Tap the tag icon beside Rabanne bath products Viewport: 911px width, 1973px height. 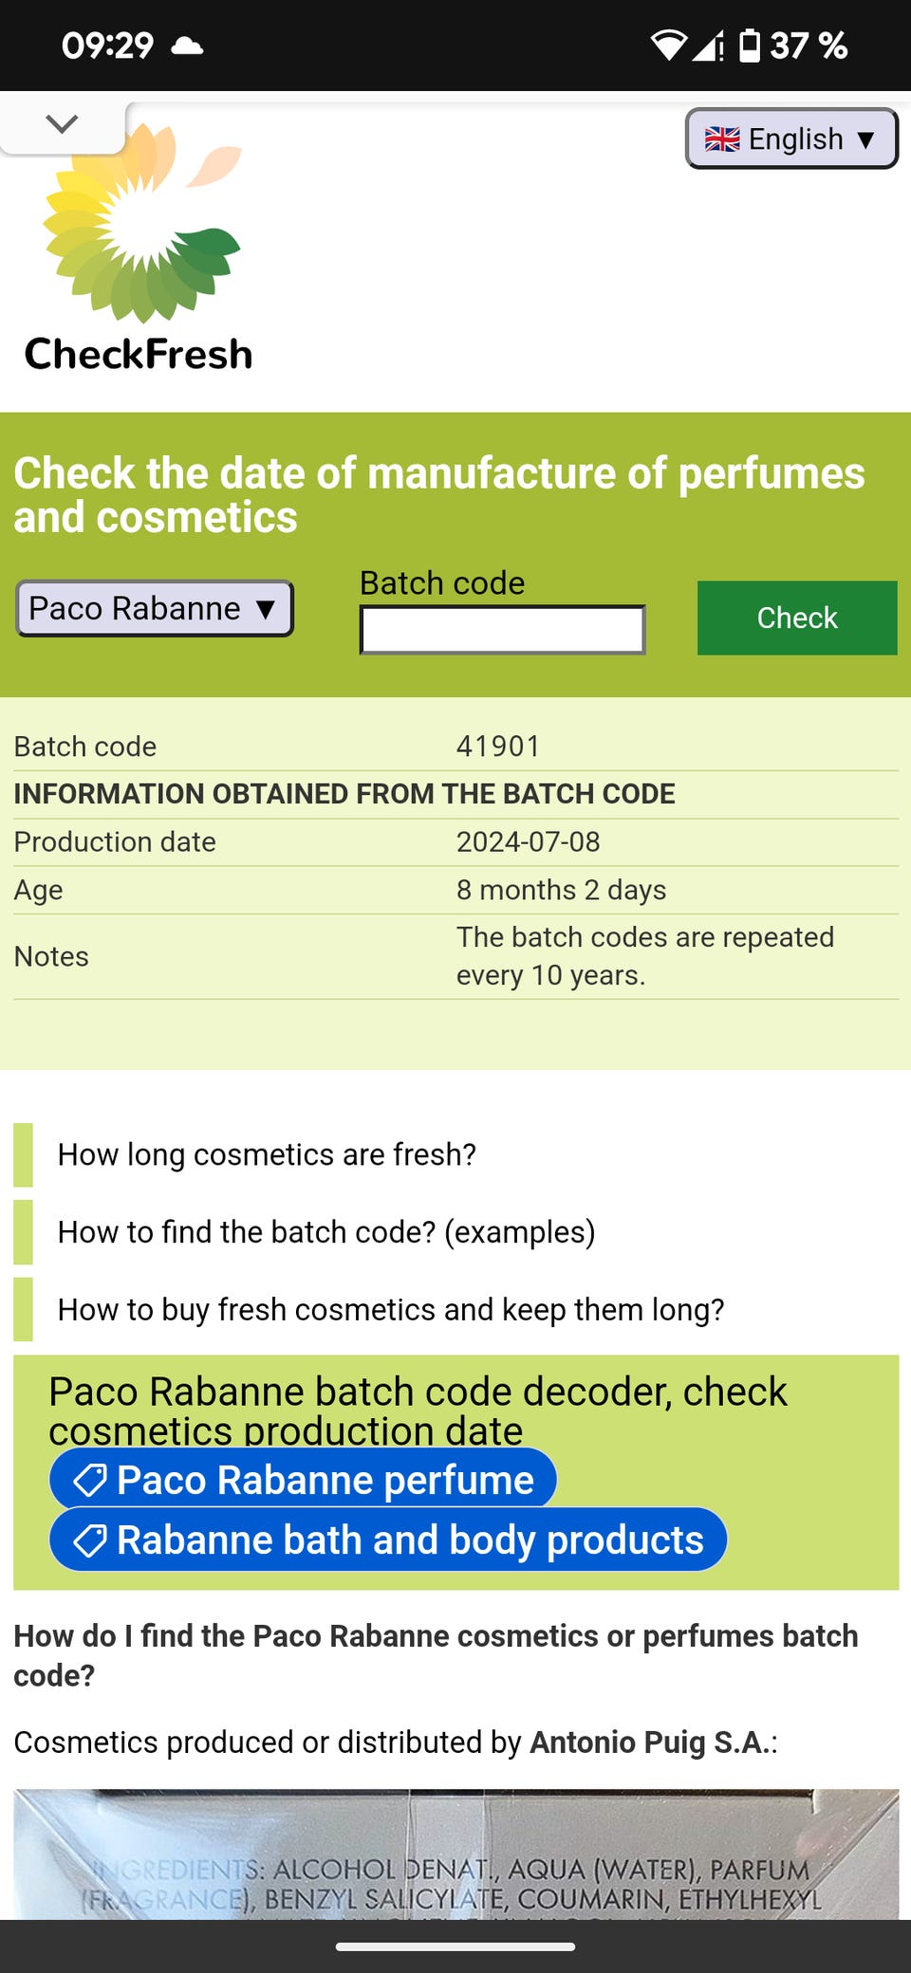pos(90,1540)
